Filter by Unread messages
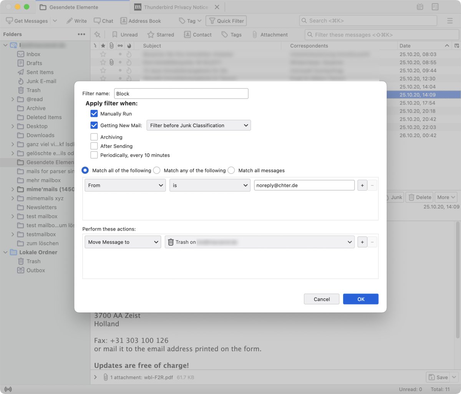This screenshot has width=461, height=394. [x=124, y=35]
